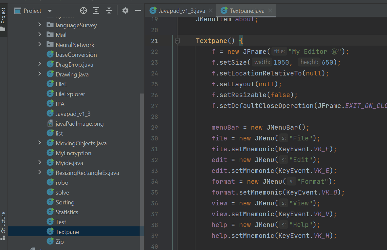
Task: Click gutter line number 21
Action: point(155,41)
